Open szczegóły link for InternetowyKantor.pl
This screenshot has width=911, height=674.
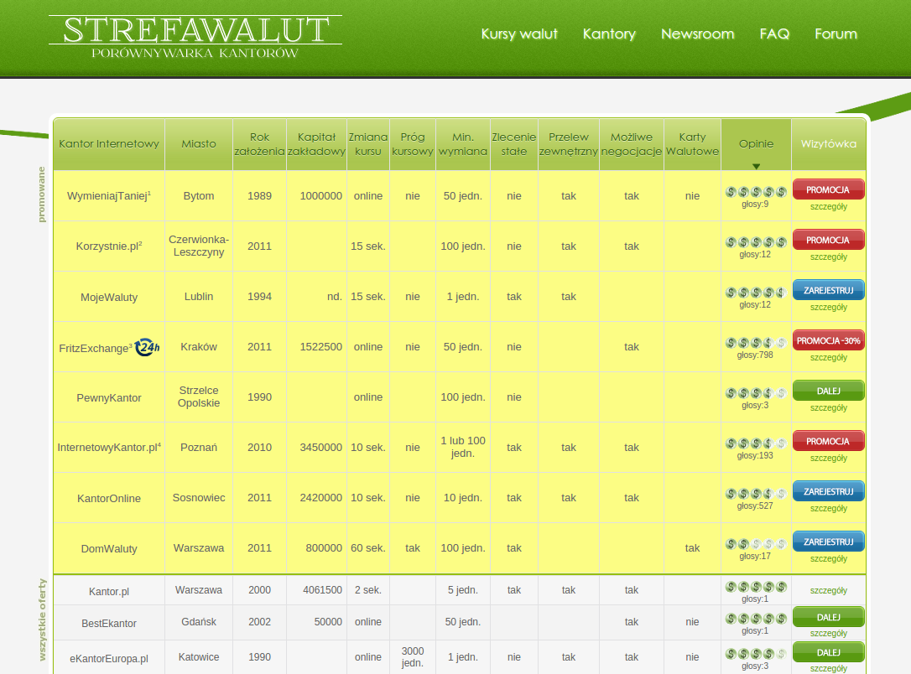click(x=829, y=458)
